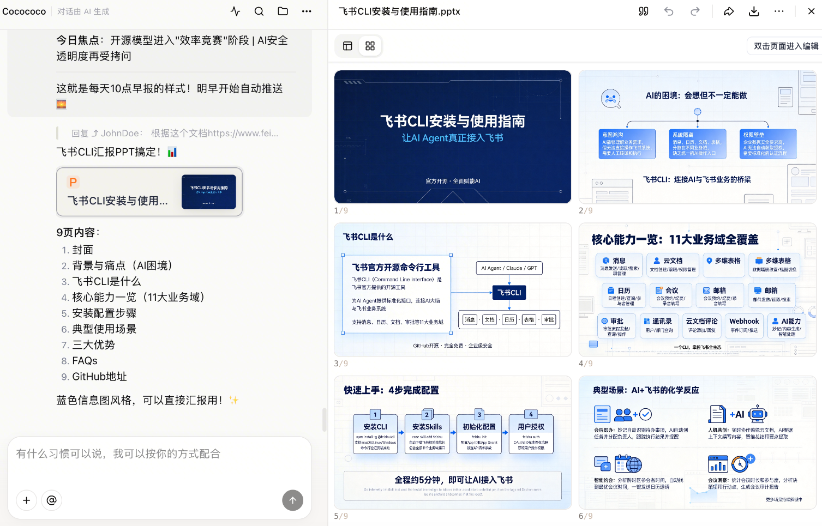Click list item 核心能力一览（11大业务域）
The image size is (822, 526).
(141, 297)
